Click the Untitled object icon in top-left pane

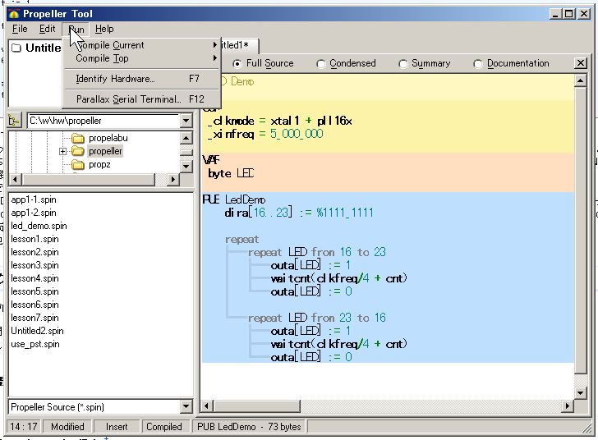click(x=16, y=48)
